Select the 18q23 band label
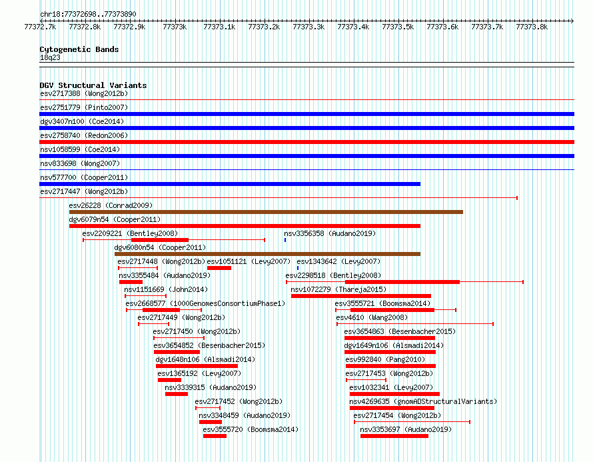Screen dimensions: 593x462 click(x=50, y=57)
